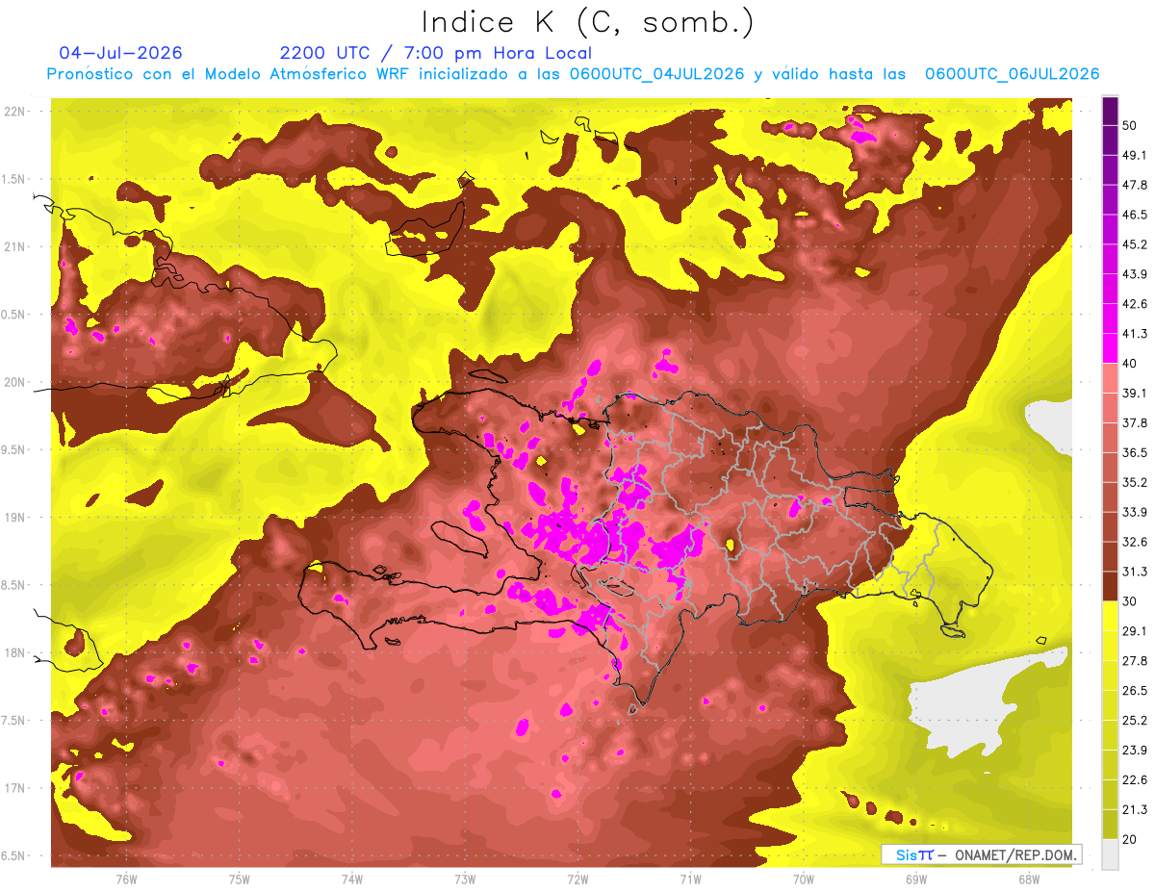The width and height of the screenshot is (1155, 892).
Task: Pick the dark brown swatch between 30 and 31.3
Action: (1110, 586)
